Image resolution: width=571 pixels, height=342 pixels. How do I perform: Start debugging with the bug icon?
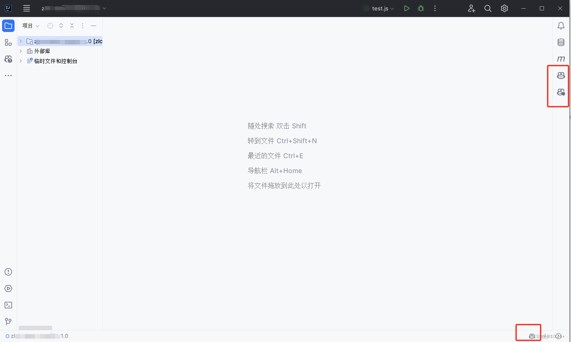(x=421, y=8)
